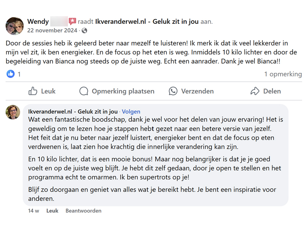Open the Ikveranderwel.nl commenter profile photo
This screenshot has width=307, height=230.
coord(13,112)
